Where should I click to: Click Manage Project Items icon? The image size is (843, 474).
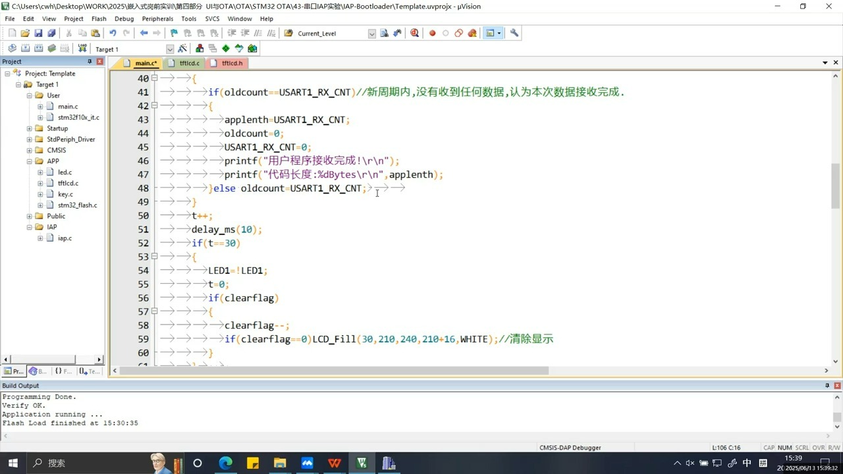[x=200, y=49]
